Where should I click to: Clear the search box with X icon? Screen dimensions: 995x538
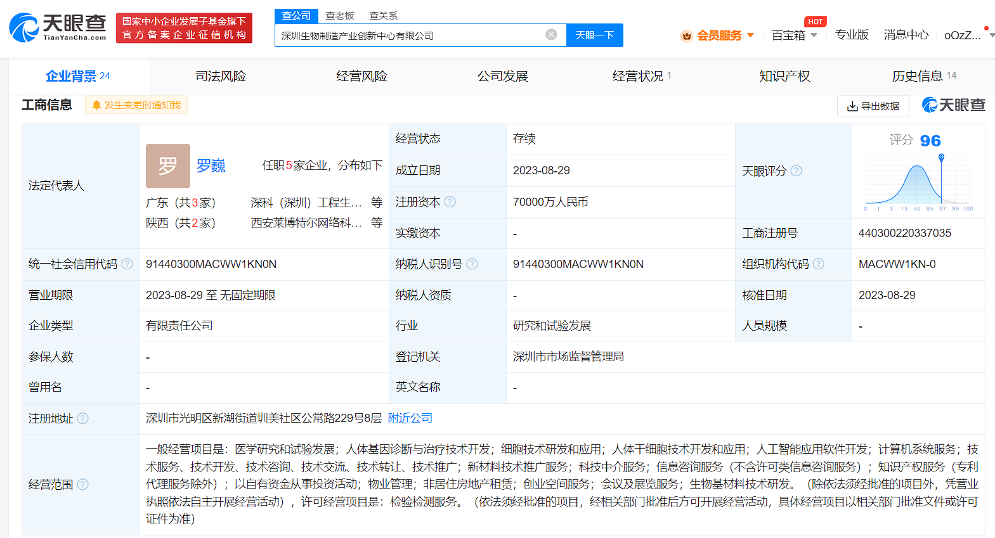(x=551, y=34)
